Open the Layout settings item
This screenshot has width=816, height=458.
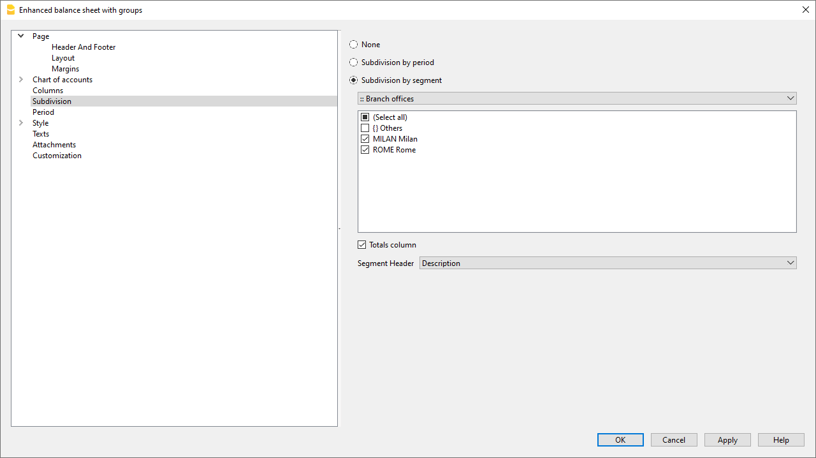point(63,58)
